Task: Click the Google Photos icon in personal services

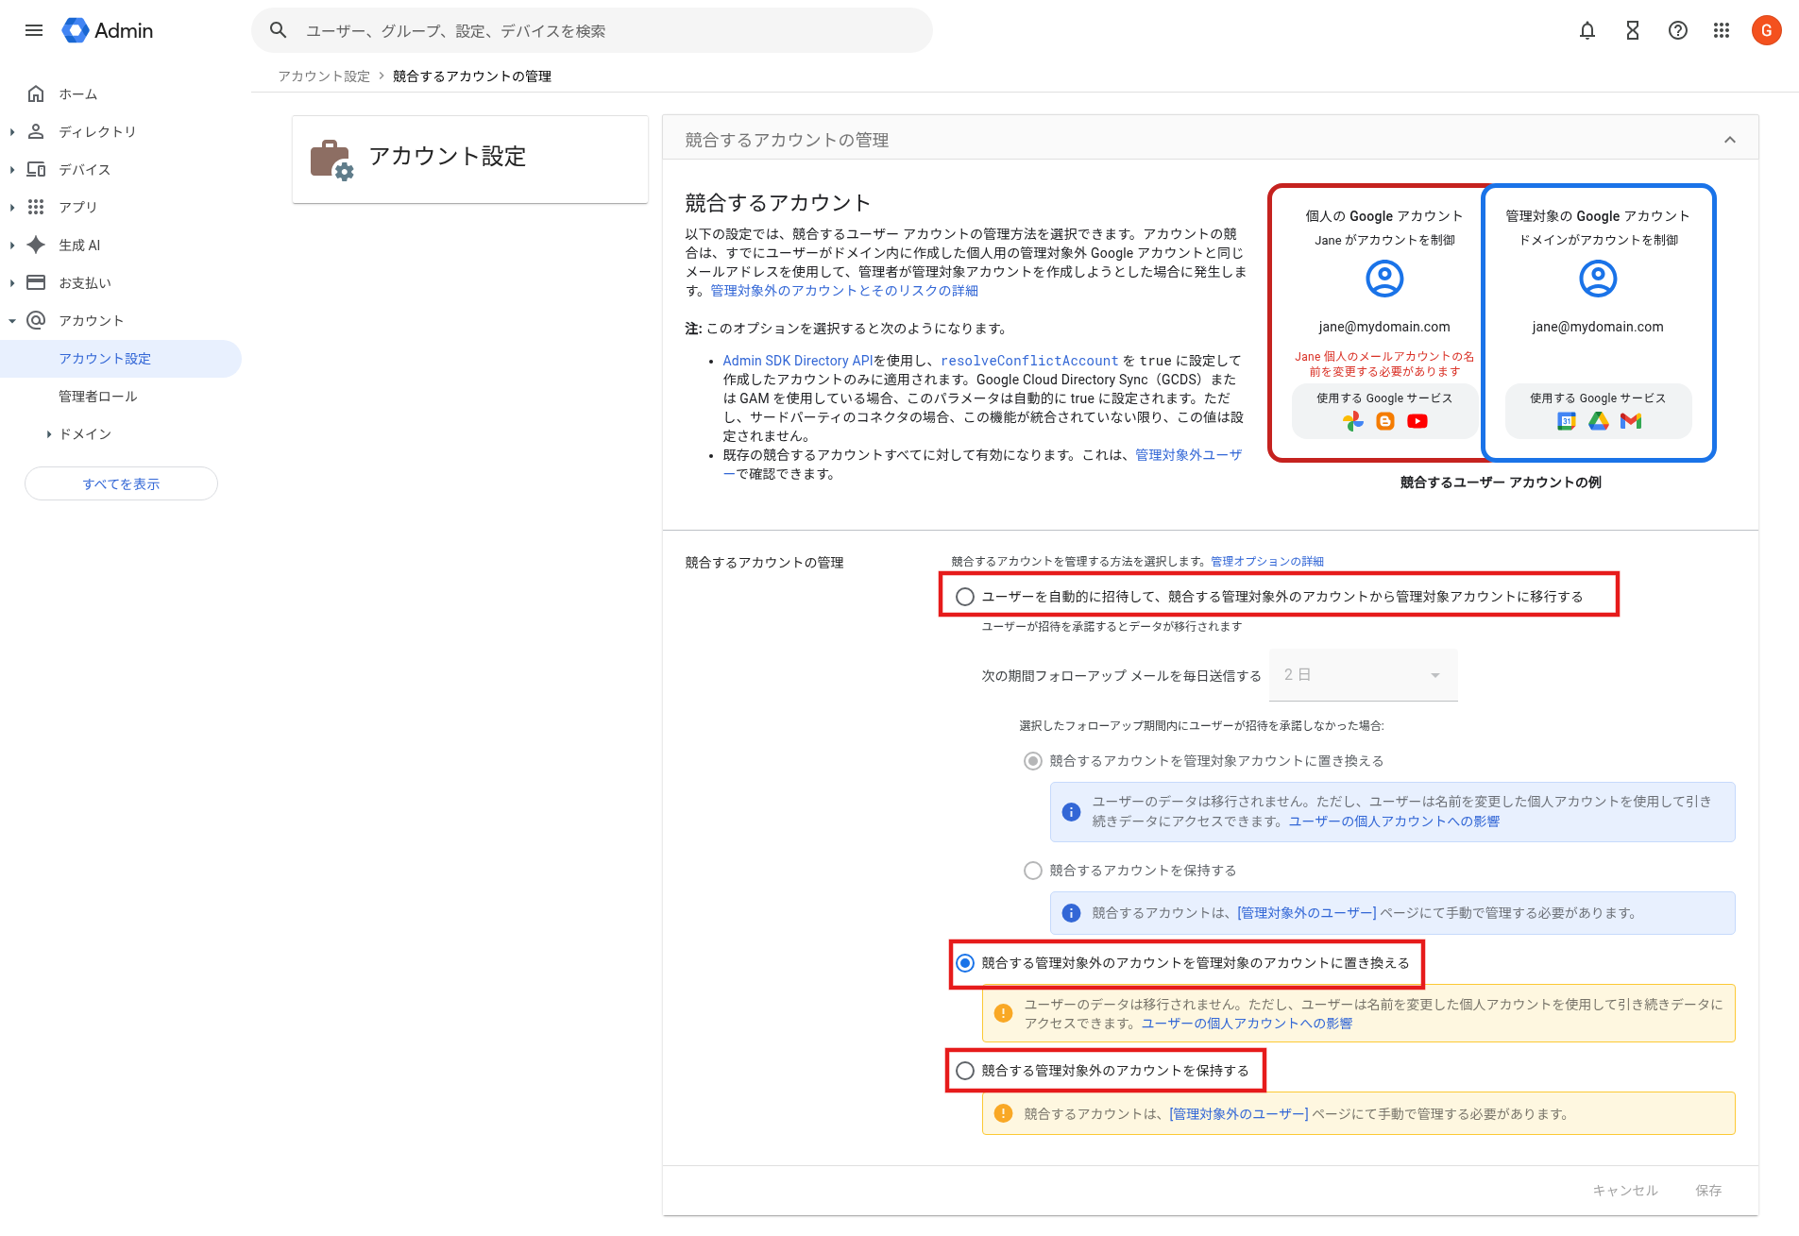Action: (x=1353, y=422)
